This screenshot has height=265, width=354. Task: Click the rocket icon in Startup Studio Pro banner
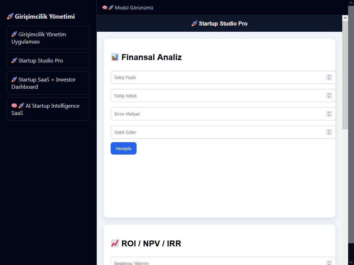194,24
